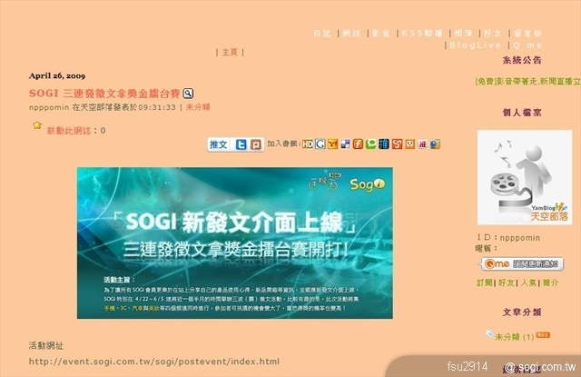This screenshot has height=377, width=581.
Task: Bookmark with the Yahoo Y! icon
Action: (333, 144)
